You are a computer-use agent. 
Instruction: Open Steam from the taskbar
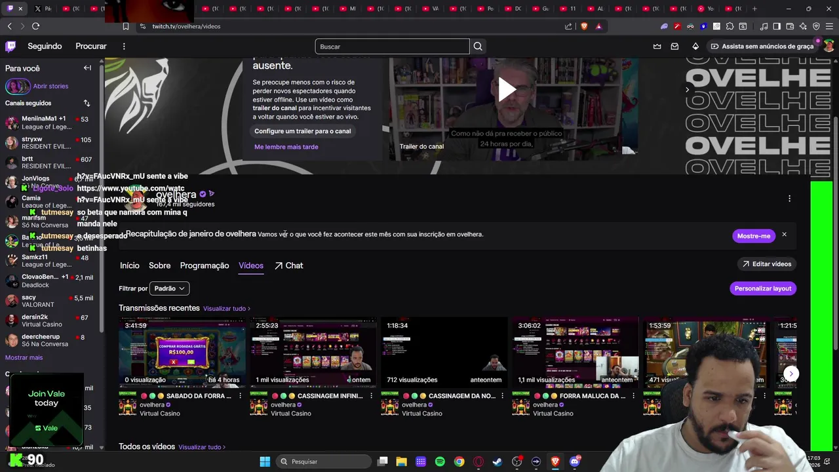pos(498,462)
